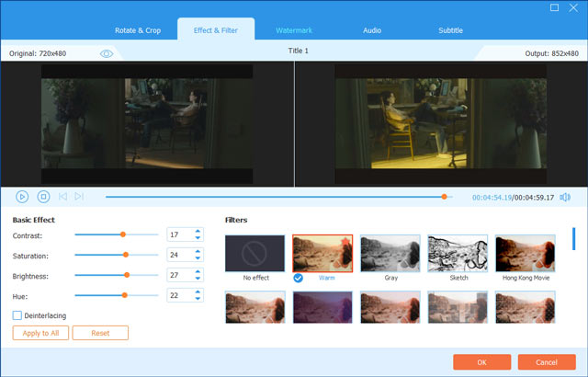
Task: Click the Brightness slider handle
Action: pos(127,275)
